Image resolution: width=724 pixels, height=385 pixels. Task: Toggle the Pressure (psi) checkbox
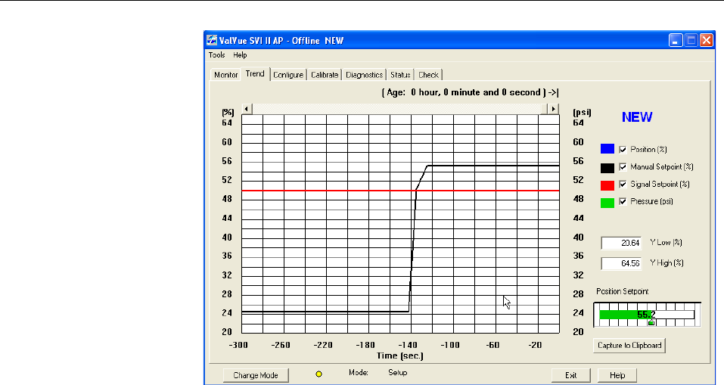623,201
